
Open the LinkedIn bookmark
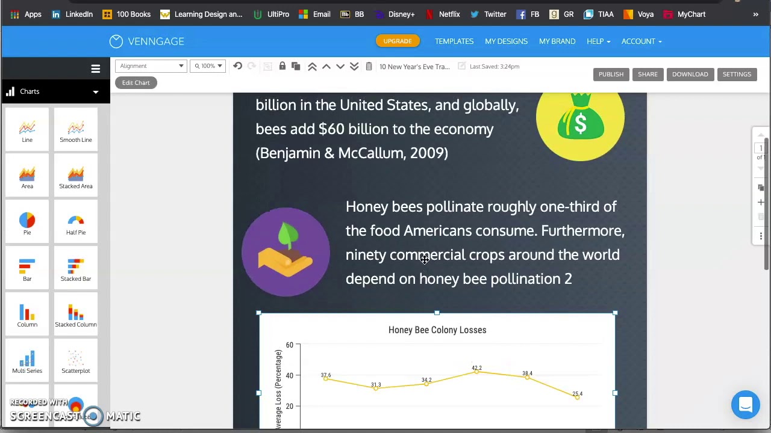(x=72, y=14)
